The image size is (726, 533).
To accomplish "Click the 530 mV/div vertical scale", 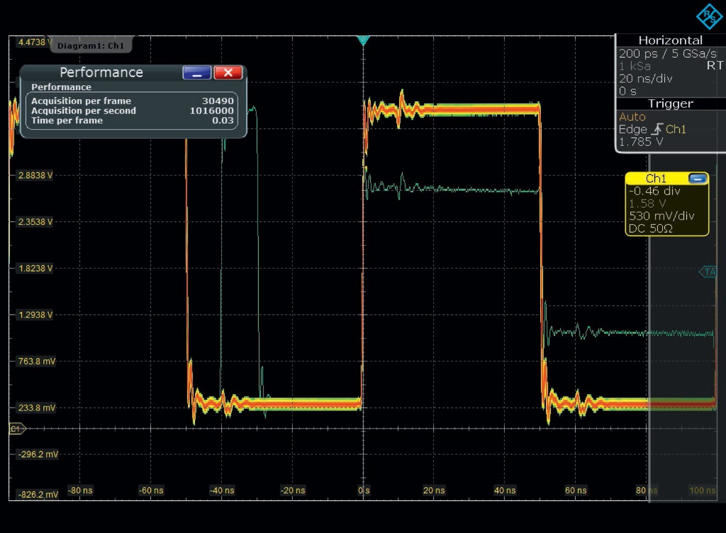I will point(661,216).
